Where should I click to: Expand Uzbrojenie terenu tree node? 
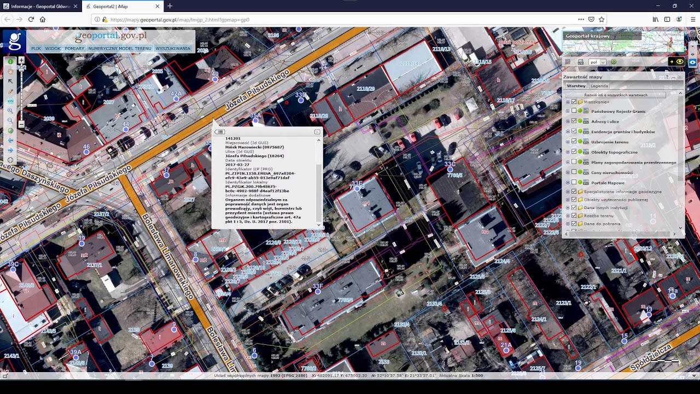(x=568, y=142)
